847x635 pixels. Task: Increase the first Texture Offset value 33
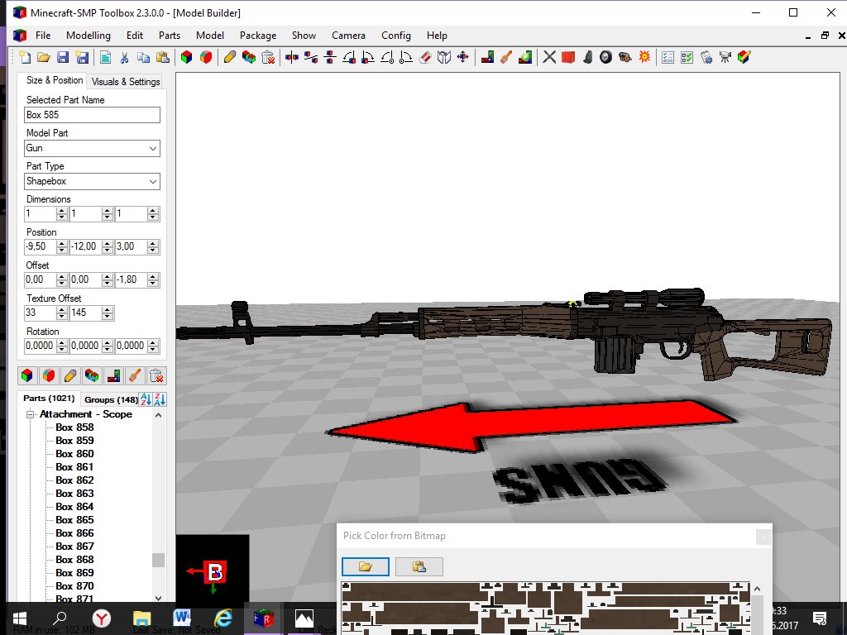pyautogui.click(x=62, y=310)
